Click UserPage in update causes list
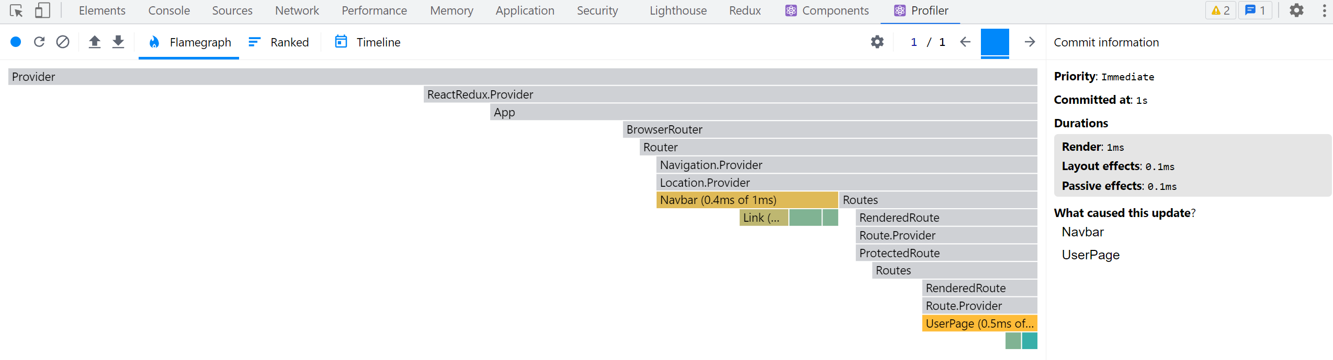The width and height of the screenshot is (1333, 360). (1090, 255)
